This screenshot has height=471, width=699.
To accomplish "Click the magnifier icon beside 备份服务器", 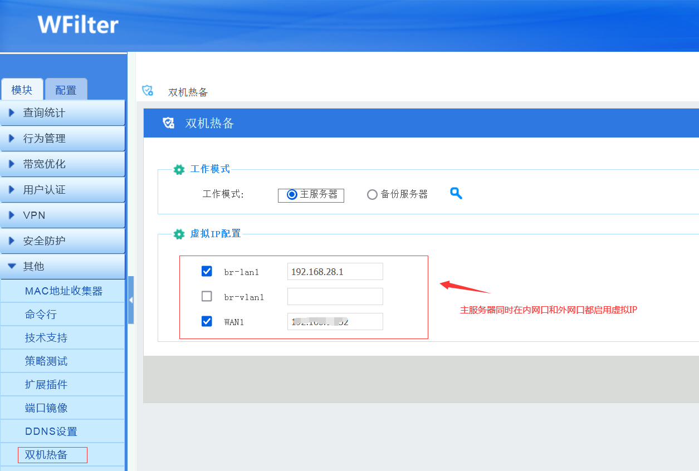I will (x=456, y=193).
